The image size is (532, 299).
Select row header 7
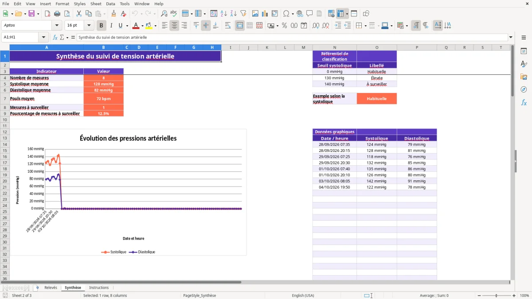point(5,98)
